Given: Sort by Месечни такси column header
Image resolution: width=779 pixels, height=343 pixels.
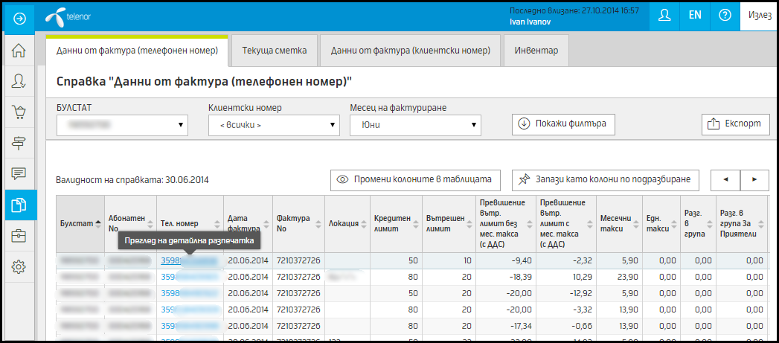Looking at the screenshot, I should coord(619,224).
